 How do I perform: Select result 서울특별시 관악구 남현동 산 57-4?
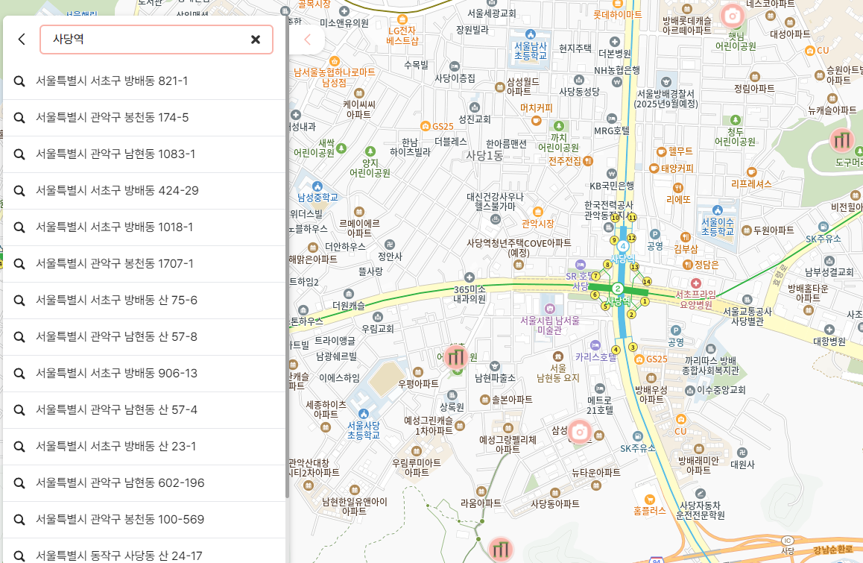tap(145, 410)
